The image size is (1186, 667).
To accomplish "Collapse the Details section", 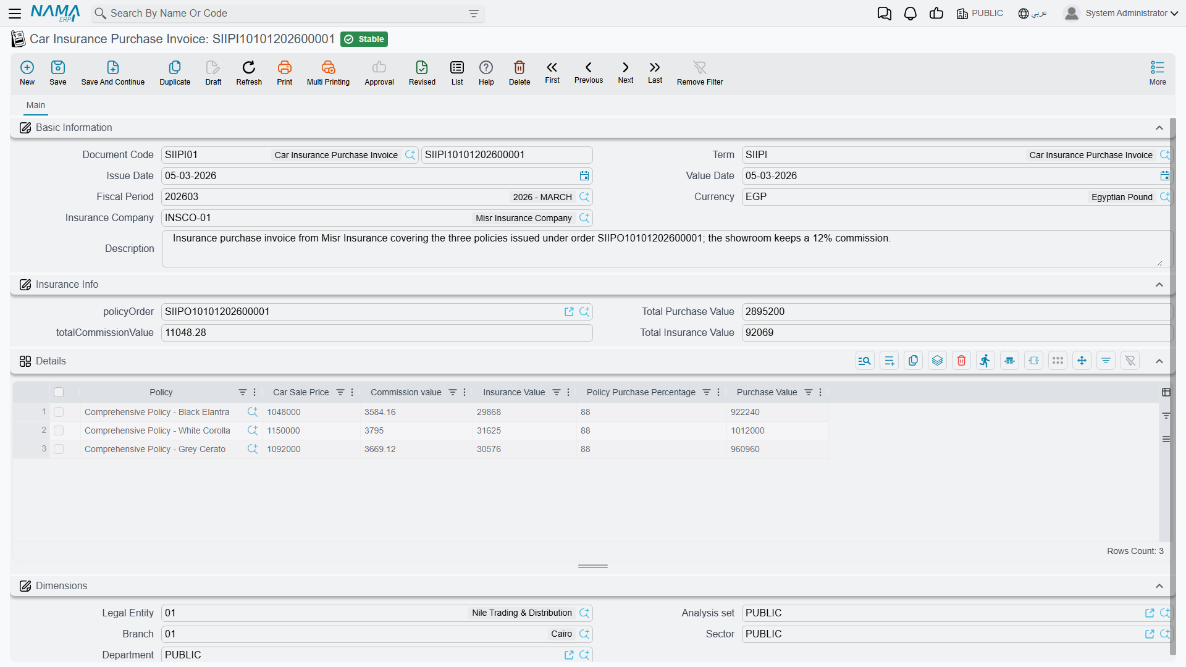I will pos(1159,361).
